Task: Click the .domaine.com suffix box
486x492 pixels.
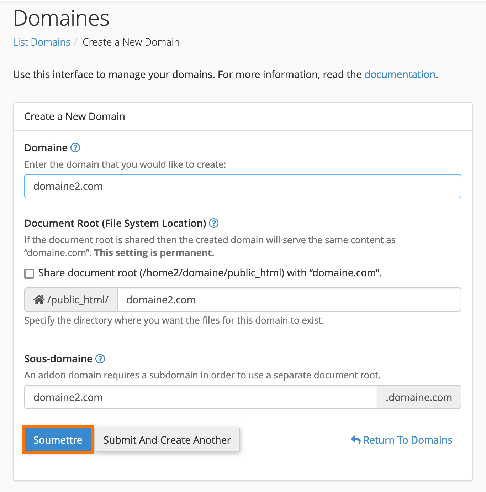Action: (419, 397)
